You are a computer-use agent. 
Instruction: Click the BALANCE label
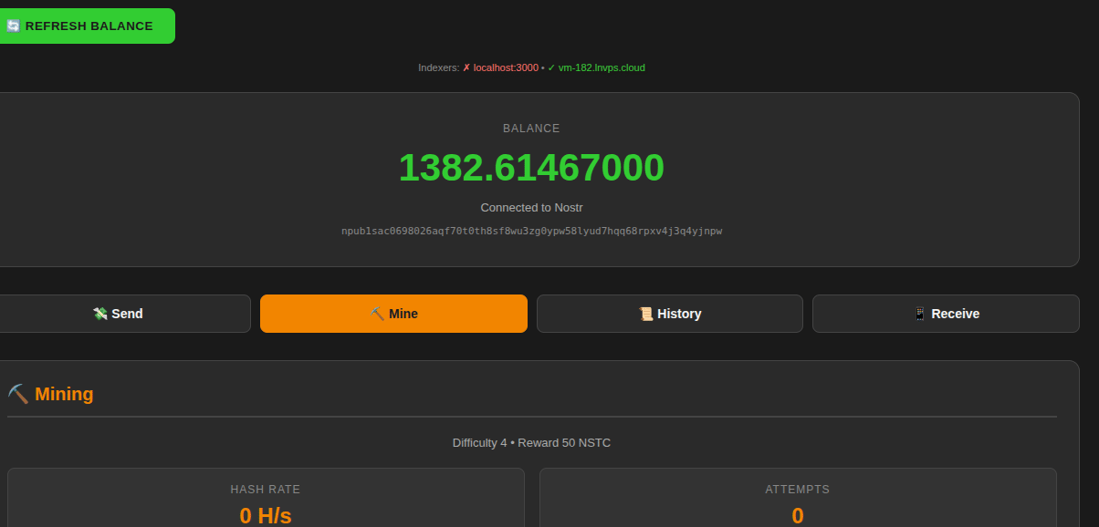[x=531, y=129]
